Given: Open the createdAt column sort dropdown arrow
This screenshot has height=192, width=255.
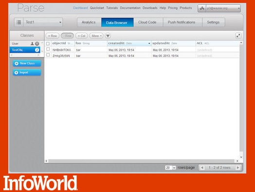Looking at the screenshot, I should [x=149, y=43].
